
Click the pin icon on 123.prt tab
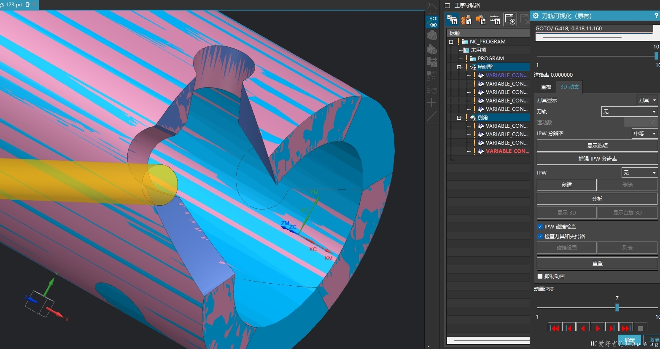coord(28,5)
